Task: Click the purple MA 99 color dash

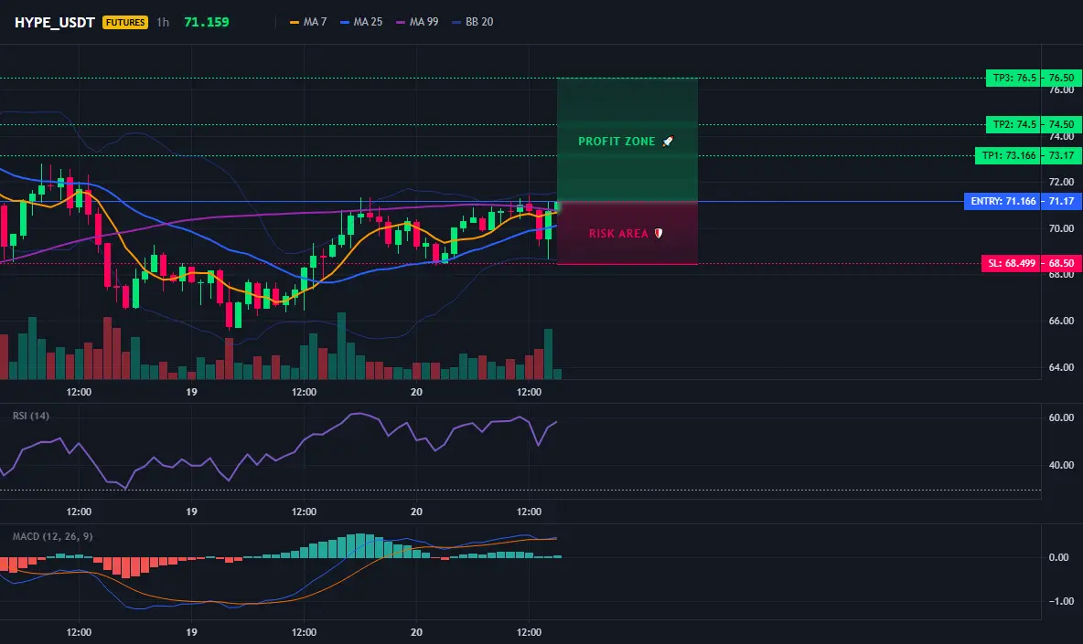Action: pos(401,23)
